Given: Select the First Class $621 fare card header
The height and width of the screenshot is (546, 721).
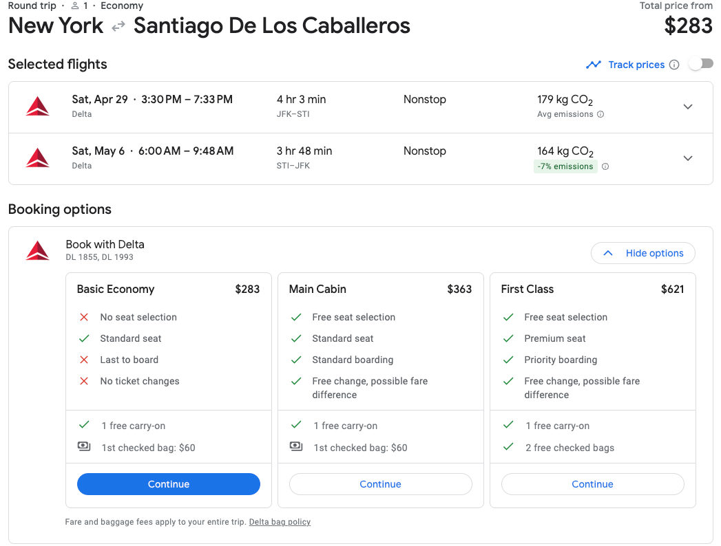Looking at the screenshot, I should [x=592, y=289].
